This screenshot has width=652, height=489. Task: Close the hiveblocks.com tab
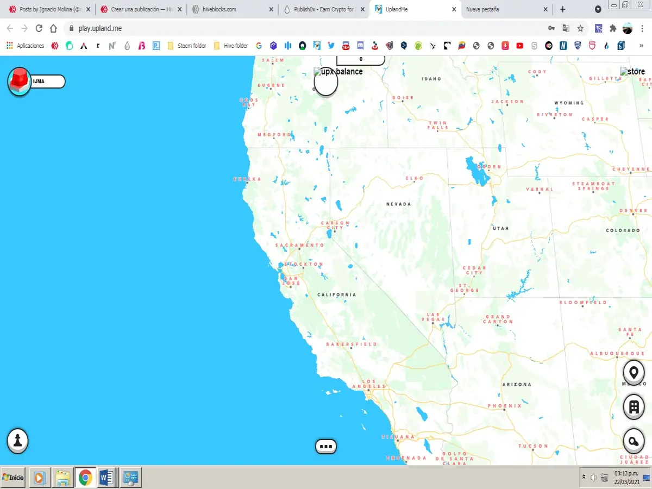coord(271,9)
